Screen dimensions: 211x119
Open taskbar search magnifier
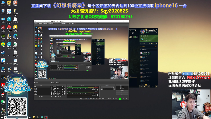[x=6, y=117]
